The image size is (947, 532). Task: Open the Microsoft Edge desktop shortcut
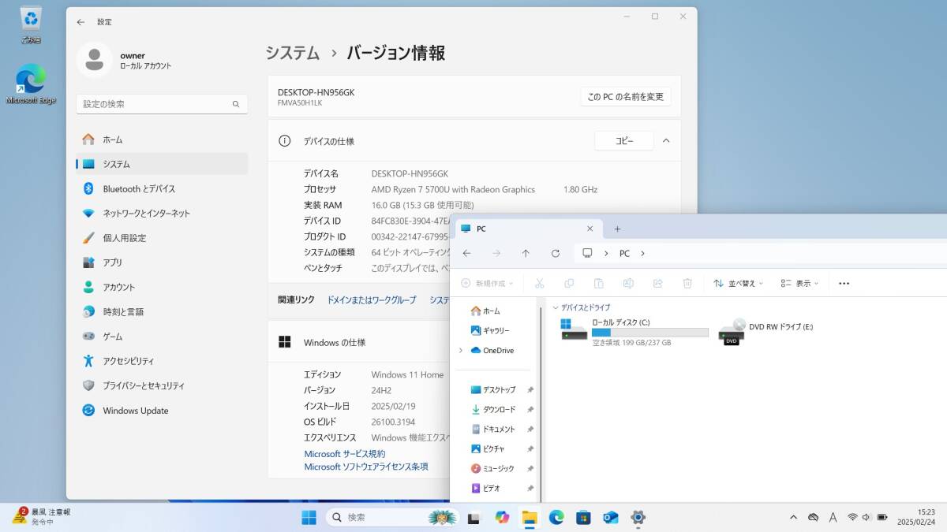(31, 84)
